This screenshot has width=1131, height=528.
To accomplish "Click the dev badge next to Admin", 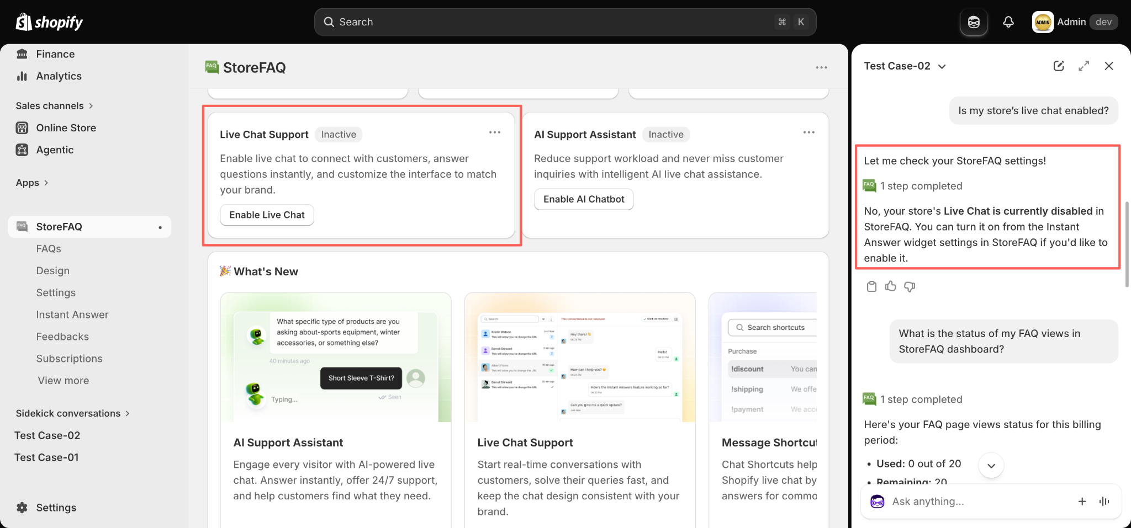I will pos(1103,22).
